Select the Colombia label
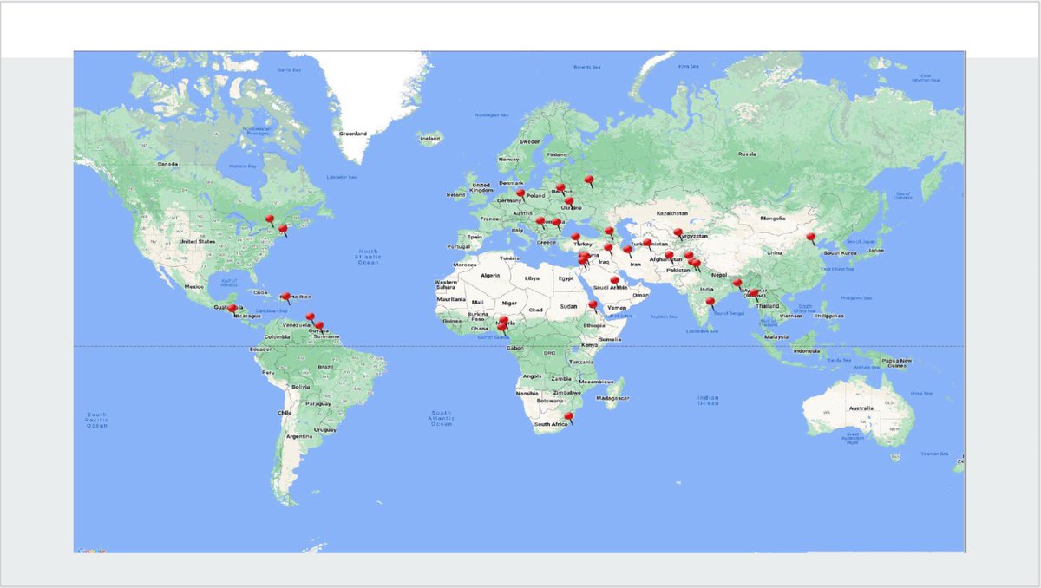Viewport: 1041px width, 588px height. 277,337
